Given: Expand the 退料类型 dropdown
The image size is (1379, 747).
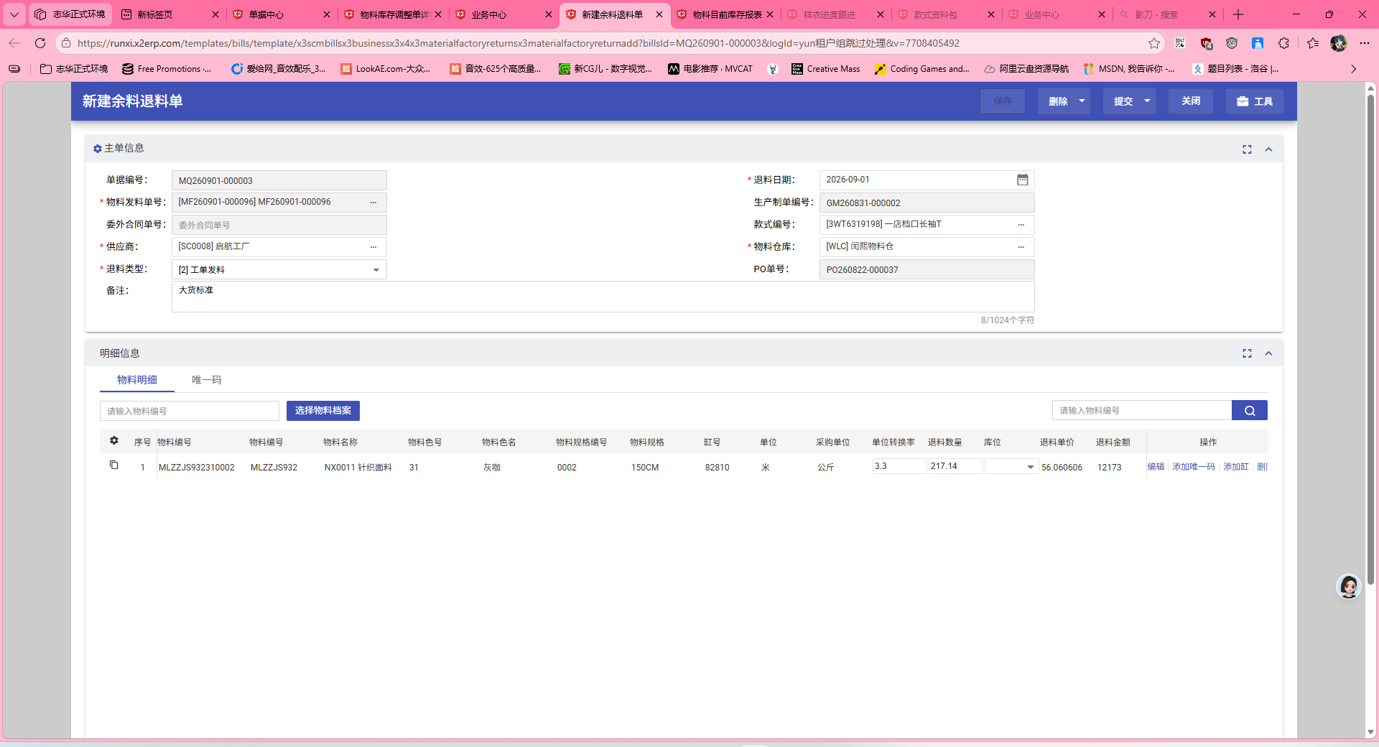Looking at the screenshot, I should [x=376, y=270].
